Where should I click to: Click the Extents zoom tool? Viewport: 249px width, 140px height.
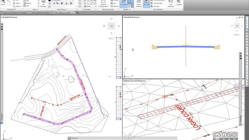point(17,6)
